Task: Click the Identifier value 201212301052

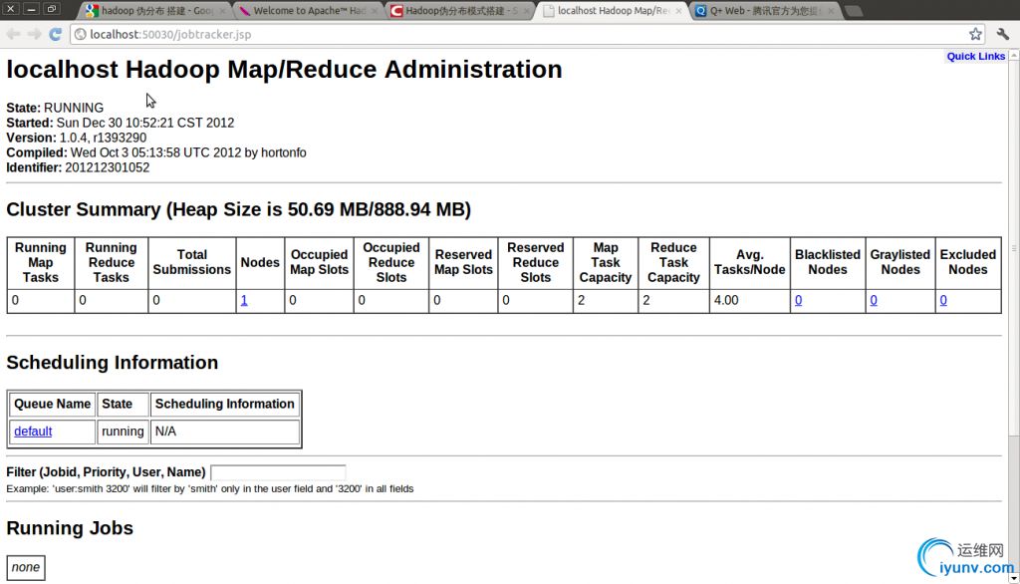Action: tap(108, 167)
